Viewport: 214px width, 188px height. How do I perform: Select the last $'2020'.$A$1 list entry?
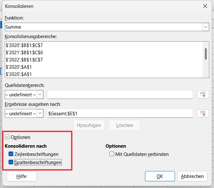click(19, 74)
